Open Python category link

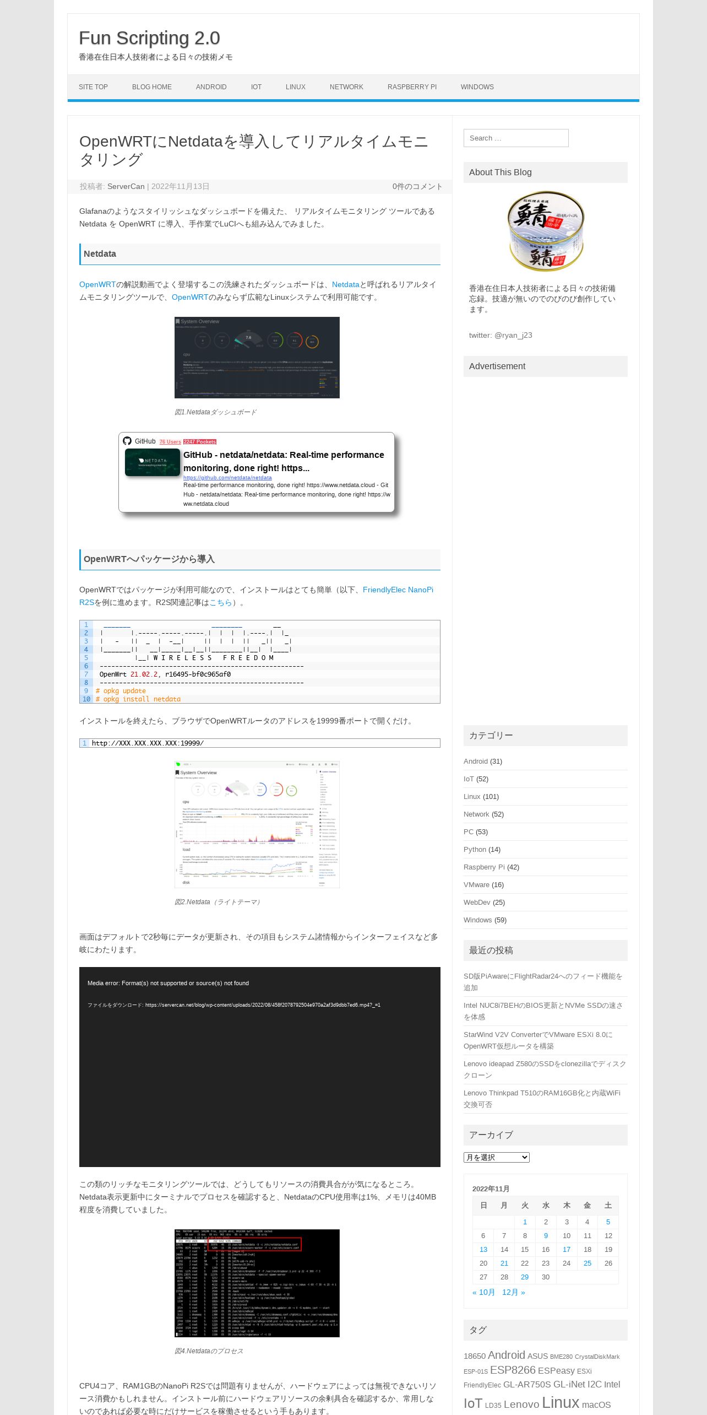[x=475, y=850]
